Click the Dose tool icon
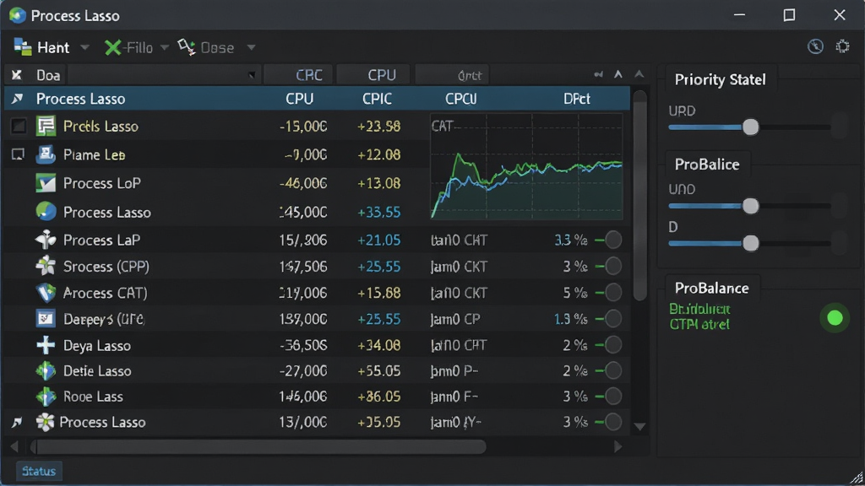This screenshot has width=865, height=486. click(187, 47)
